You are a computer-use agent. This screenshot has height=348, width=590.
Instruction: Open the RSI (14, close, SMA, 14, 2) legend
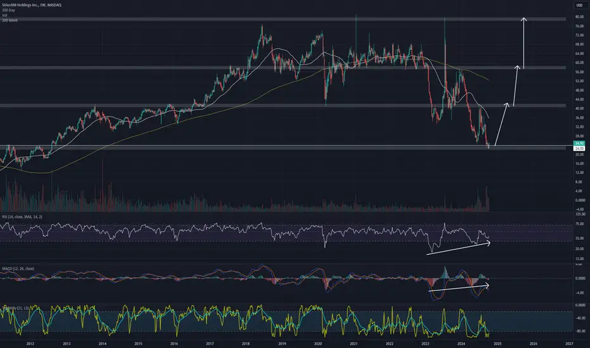point(22,217)
